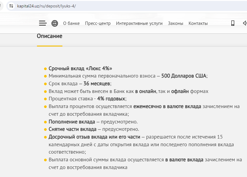Click the heading Срочный вклад «Люкс 4%»

click(80, 68)
